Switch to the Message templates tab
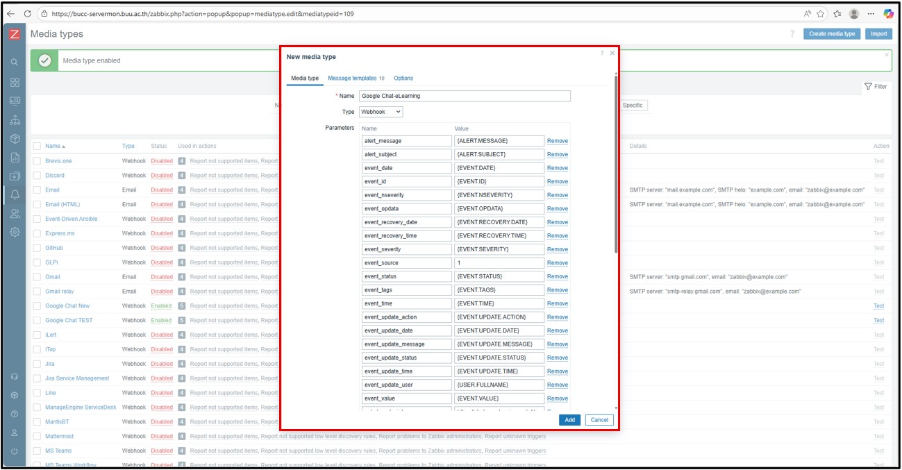This screenshot has height=470, width=902. pyautogui.click(x=352, y=78)
